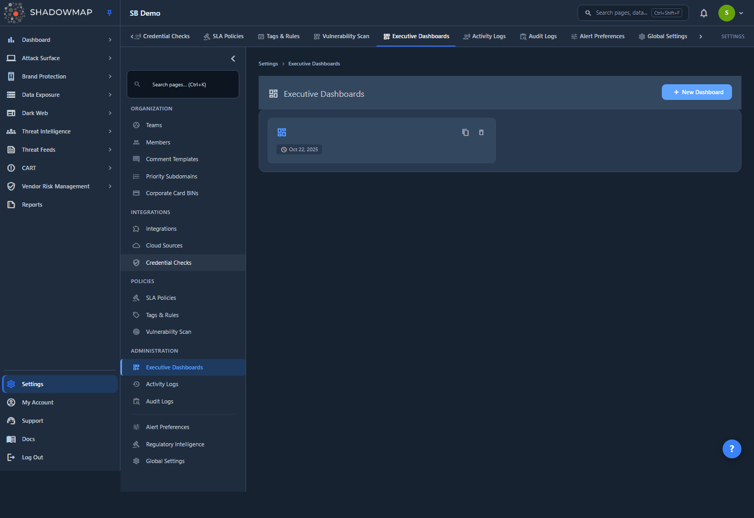
Task: Click the Dark Web icon in sidebar
Action: coord(11,113)
